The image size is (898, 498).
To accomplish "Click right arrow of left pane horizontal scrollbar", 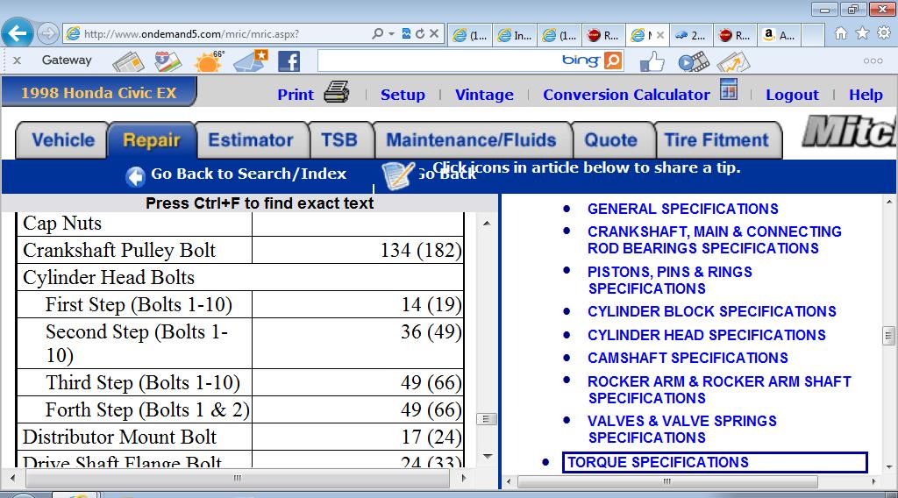I will tap(464, 477).
